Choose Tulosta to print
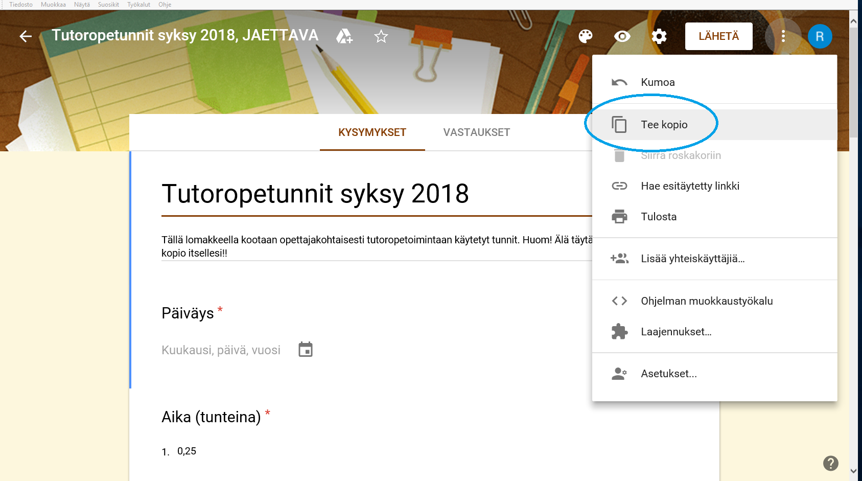Image resolution: width=862 pixels, height=481 pixels. pos(658,217)
